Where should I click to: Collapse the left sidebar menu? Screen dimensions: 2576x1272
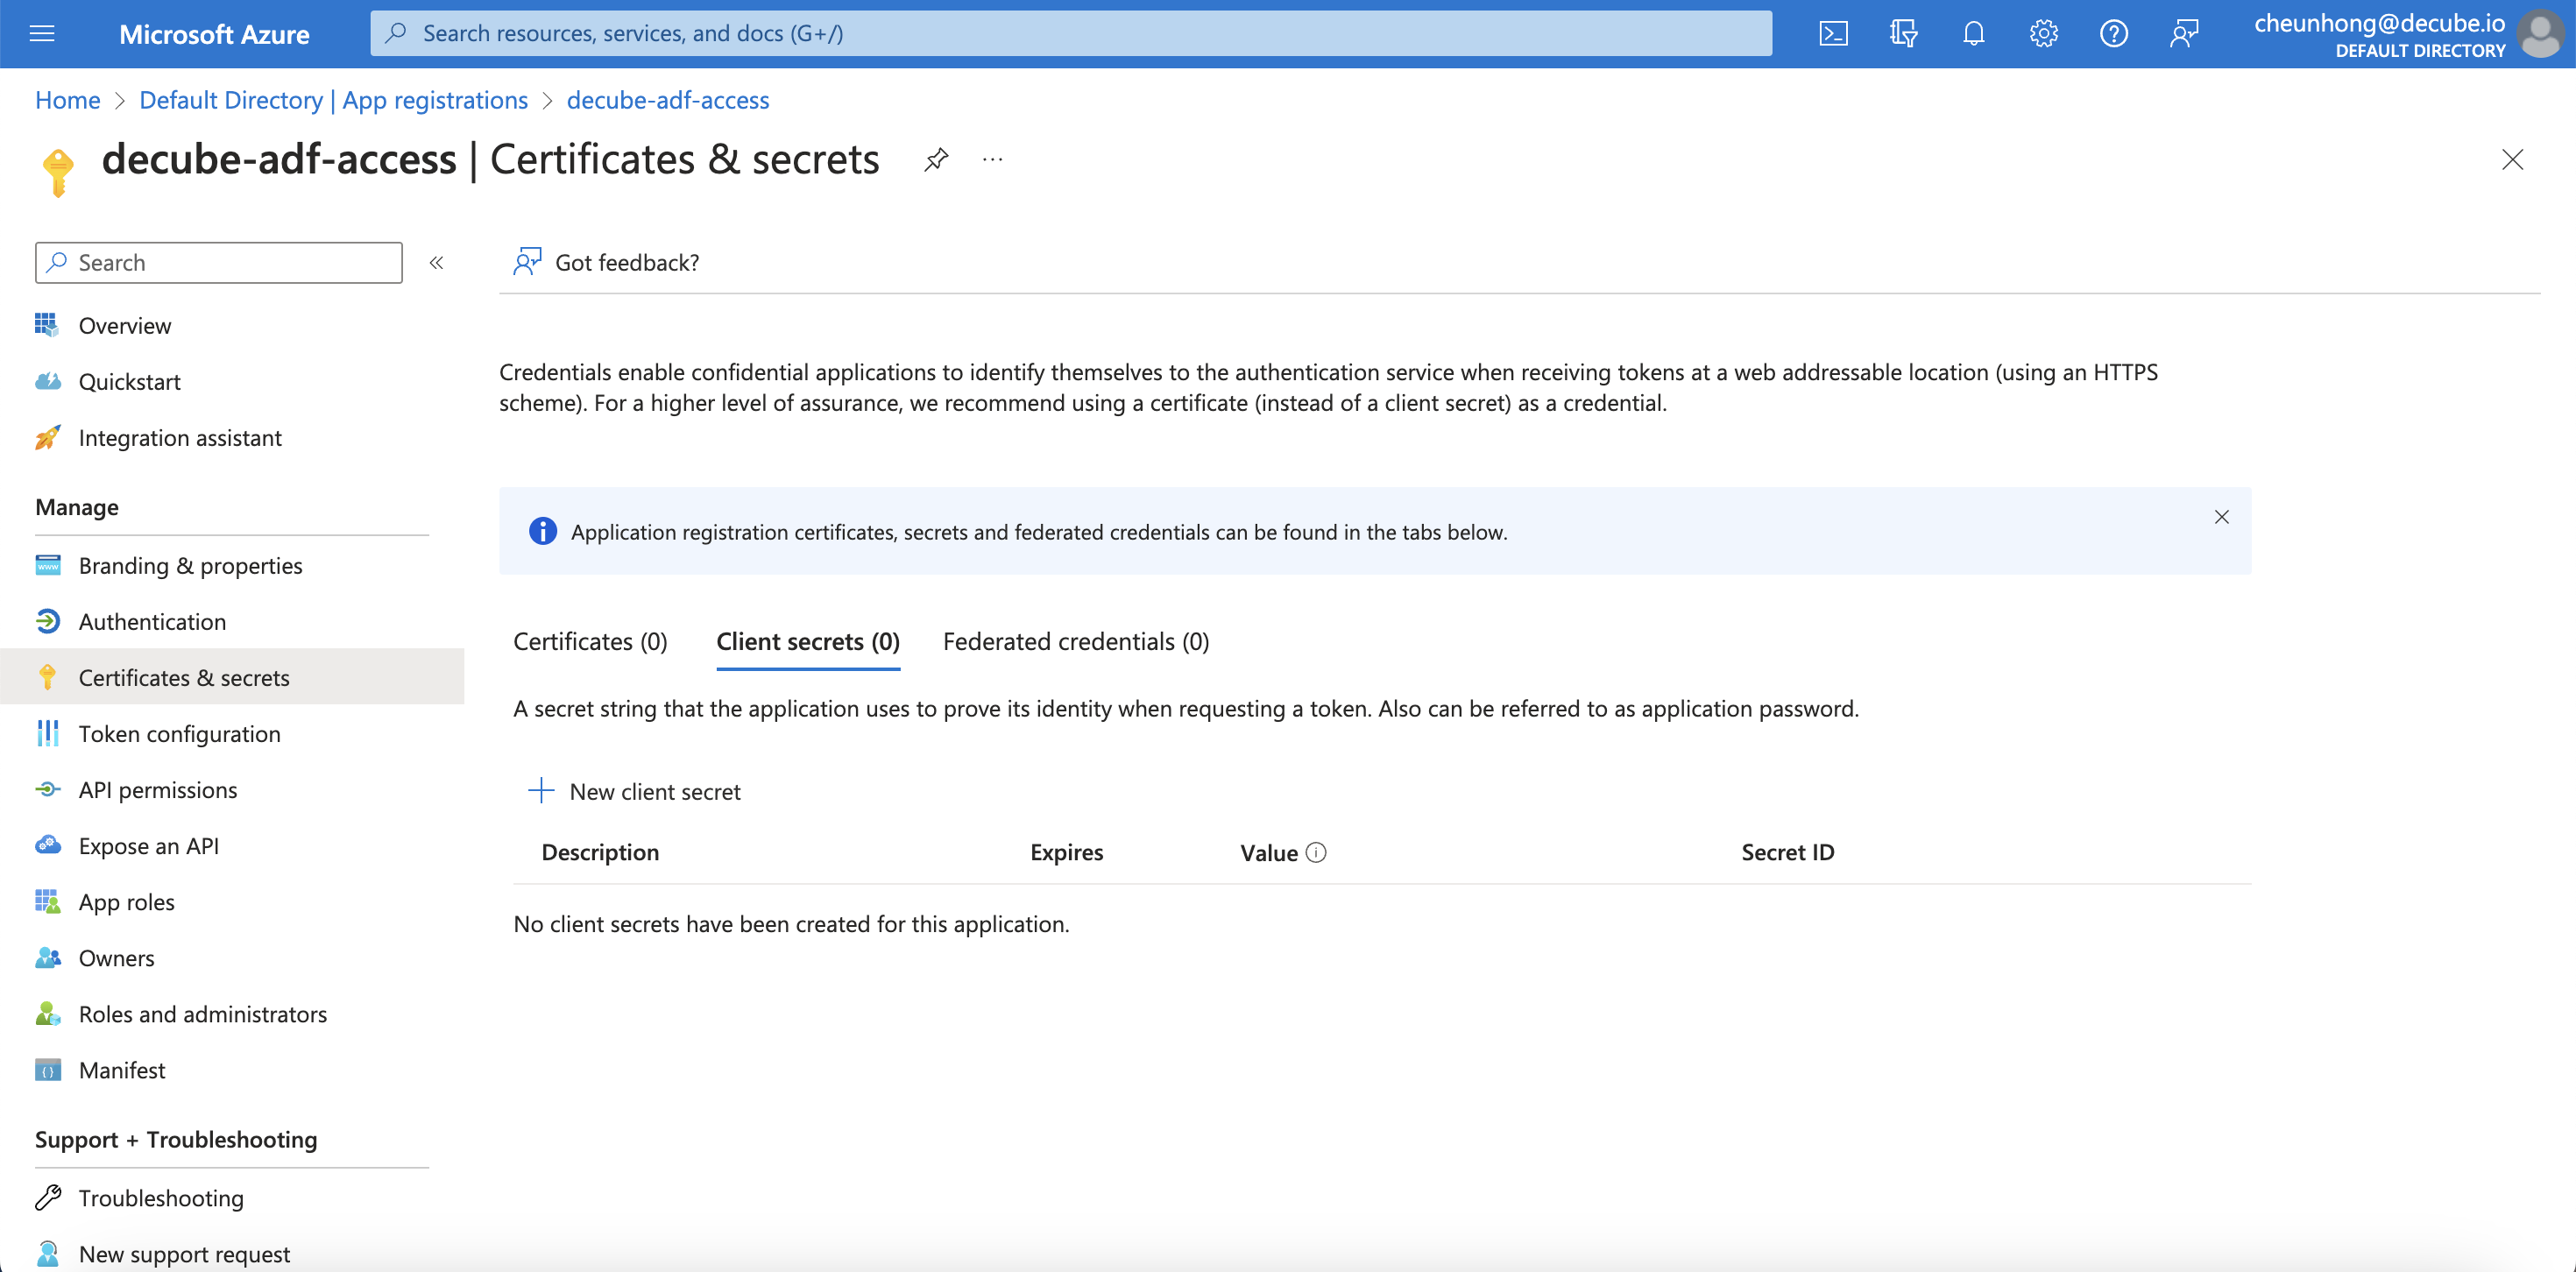(x=436, y=263)
